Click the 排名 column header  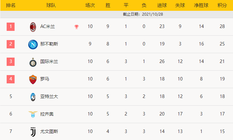[x=11, y=5]
